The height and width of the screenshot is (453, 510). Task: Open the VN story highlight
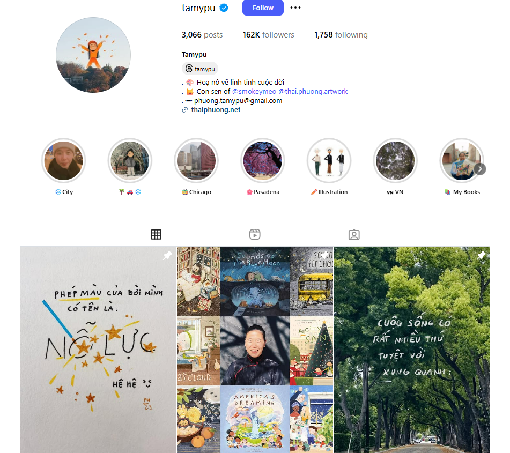pos(395,161)
